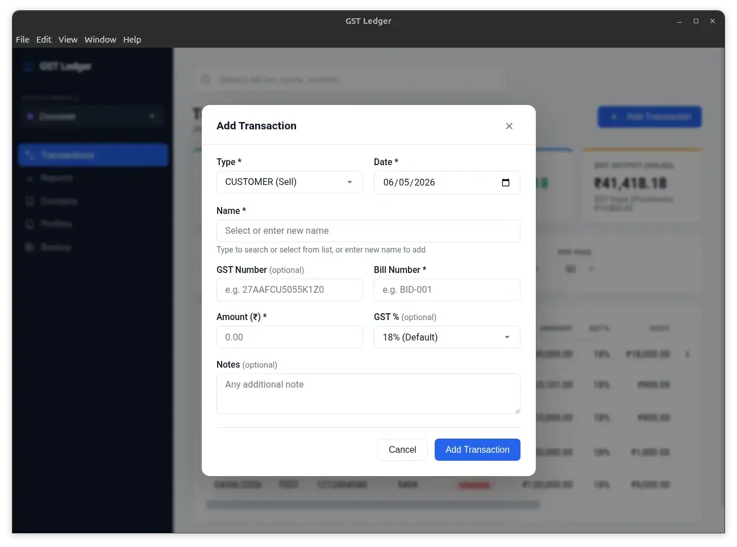
Task: Click the Name input field
Action: point(368,231)
